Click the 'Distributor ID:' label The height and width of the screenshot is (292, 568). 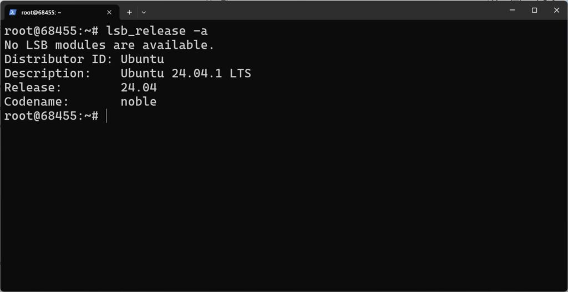(x=58, y=59)
